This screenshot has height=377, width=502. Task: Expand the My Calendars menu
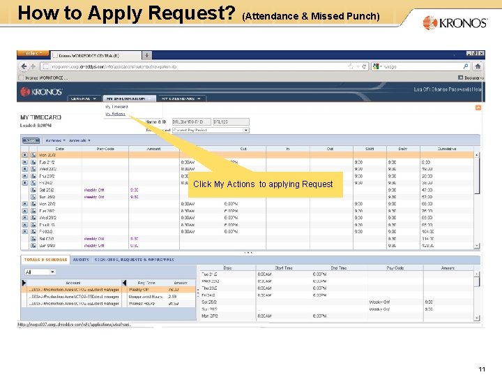(181, 98)
